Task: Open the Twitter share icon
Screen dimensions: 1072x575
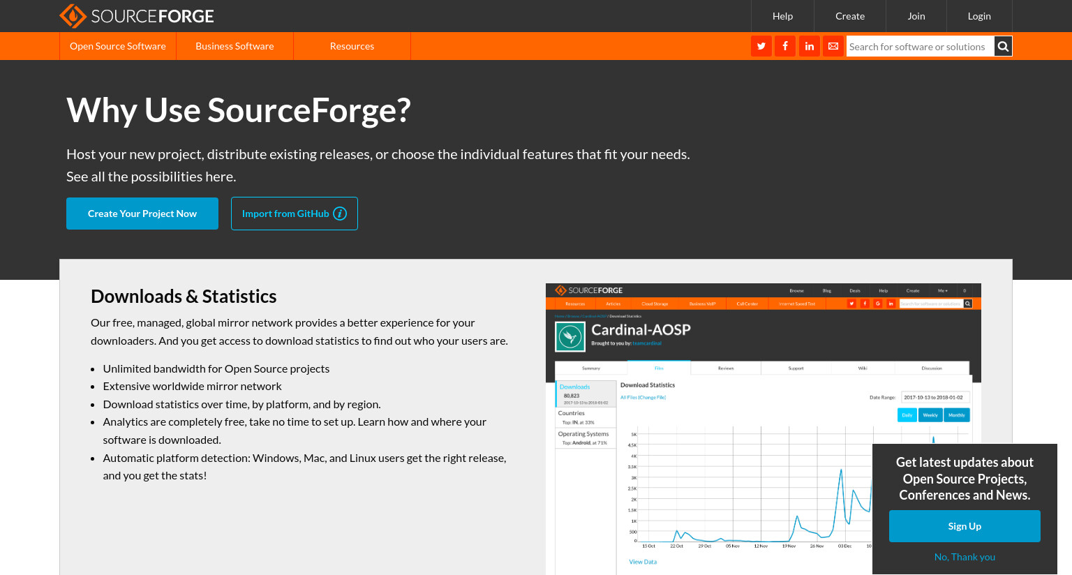Action: (761, 46)
